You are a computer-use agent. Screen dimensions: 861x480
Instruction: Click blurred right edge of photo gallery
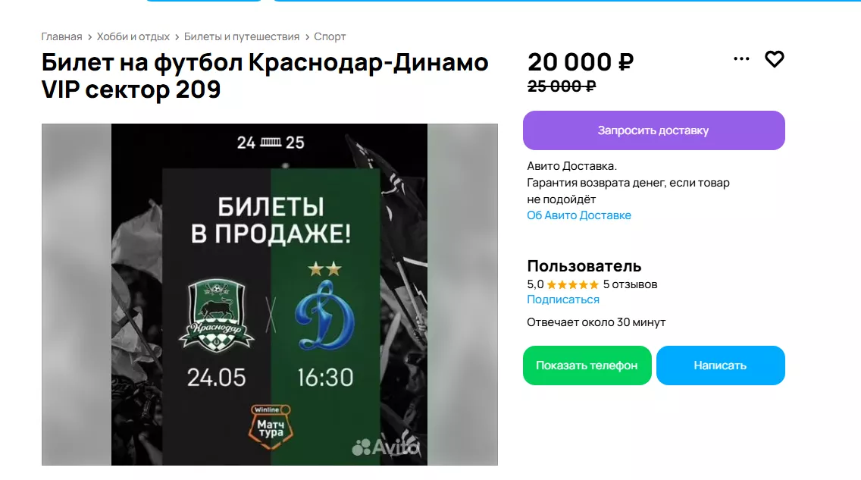click(x=462, y=294)
